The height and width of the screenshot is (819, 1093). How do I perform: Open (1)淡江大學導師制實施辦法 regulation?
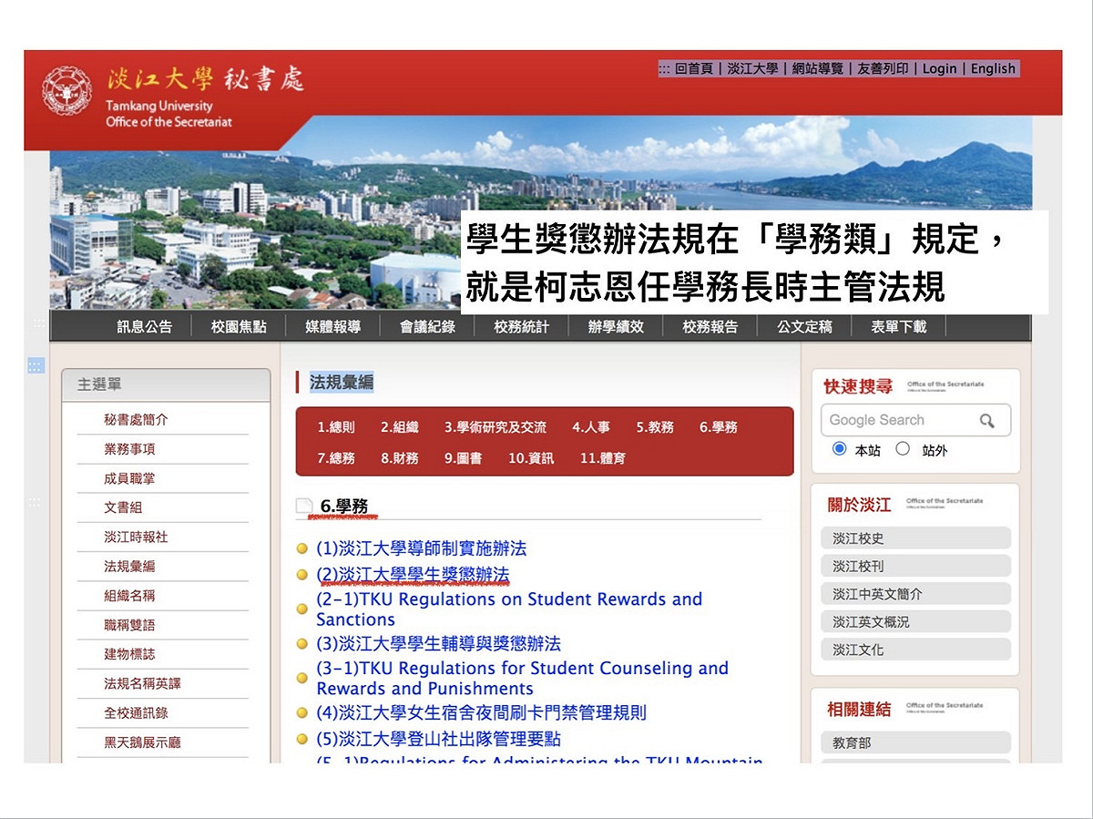point(421,548)
